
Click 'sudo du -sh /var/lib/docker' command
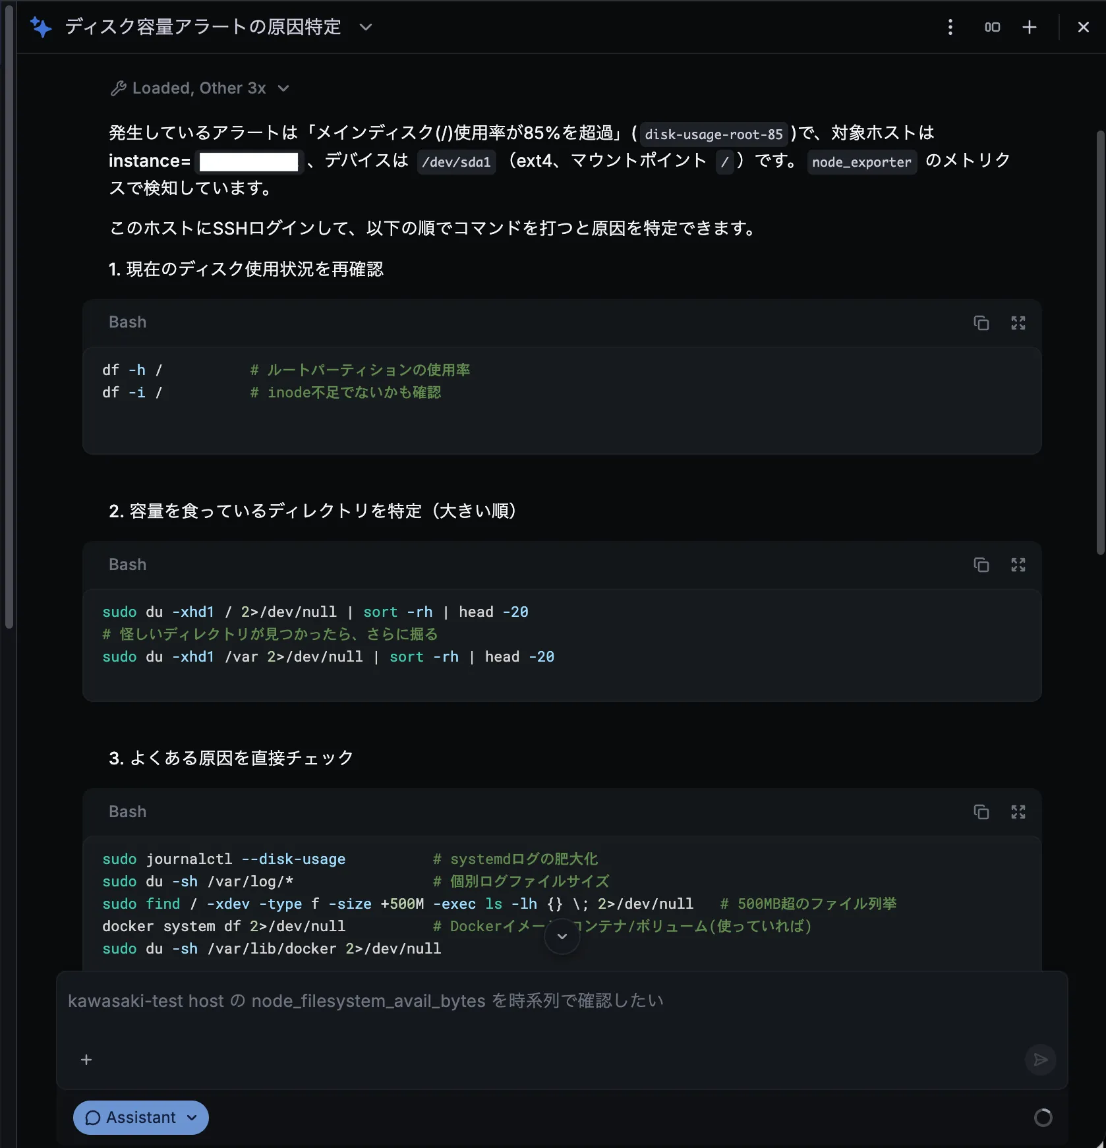pyautogui.click(x=272, y=949)
